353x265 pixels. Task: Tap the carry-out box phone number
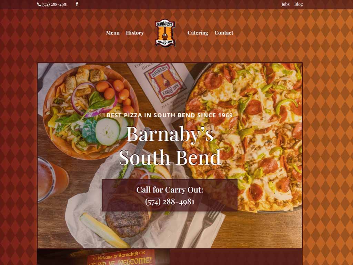[x=170, y=202]
